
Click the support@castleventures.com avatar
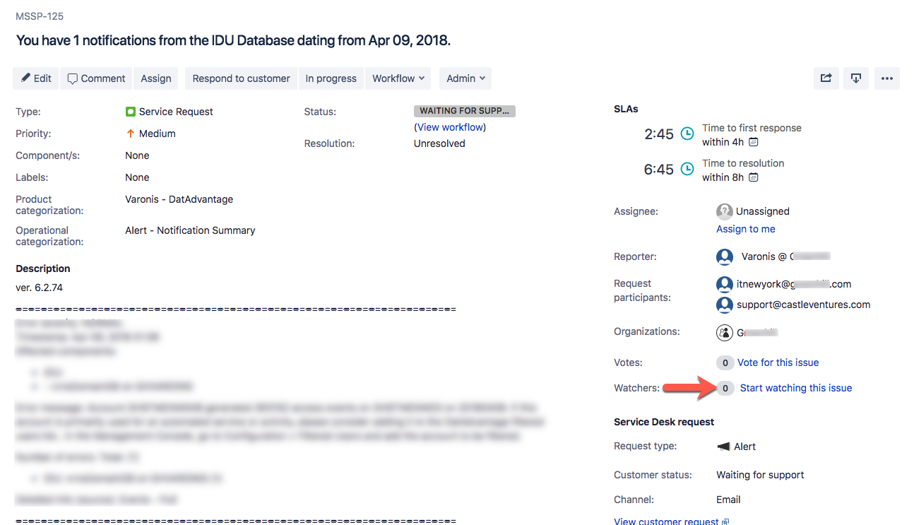coord(724,305)
